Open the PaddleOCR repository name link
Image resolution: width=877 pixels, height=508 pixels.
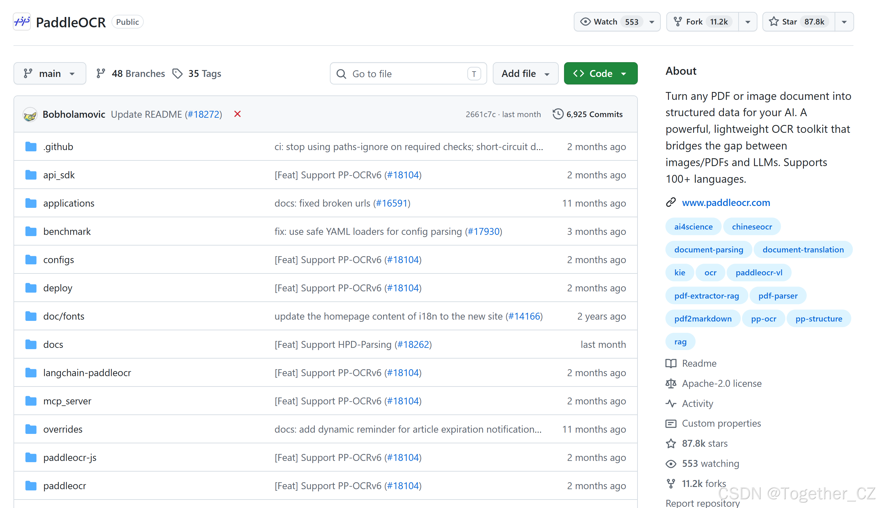[x=71, y=22]
